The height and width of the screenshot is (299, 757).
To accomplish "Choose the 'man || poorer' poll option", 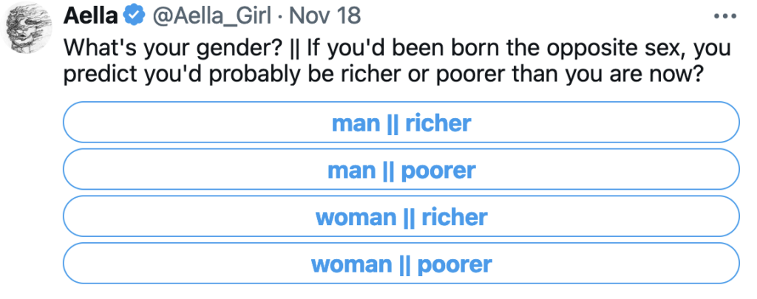I will pyautogui.click(x=401, y=171).
